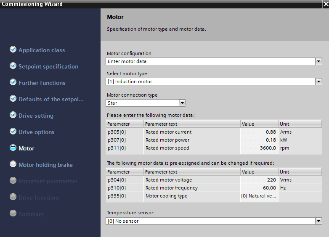Click the Setpoint specification checkmark icon
Viewport: 329px width, 237px height.
click(13, 66)
